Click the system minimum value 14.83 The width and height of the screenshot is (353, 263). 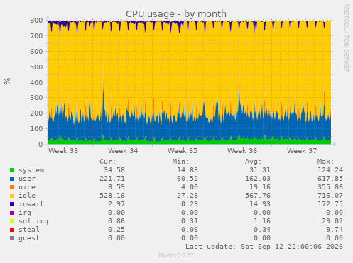click(x=187, y=170)
